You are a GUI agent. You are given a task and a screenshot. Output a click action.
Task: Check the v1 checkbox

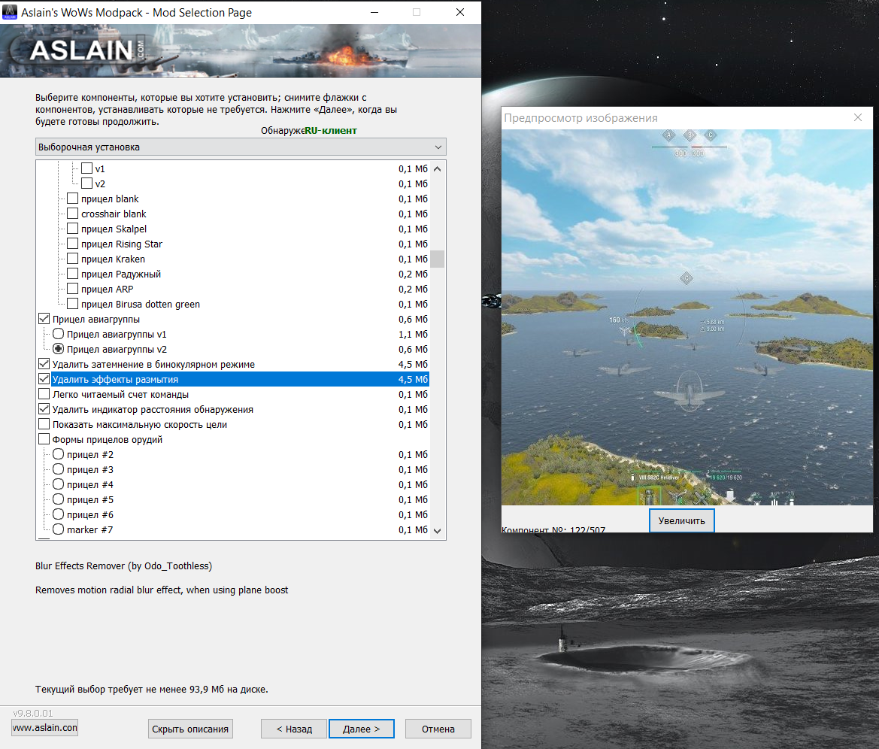pos(87,168)
